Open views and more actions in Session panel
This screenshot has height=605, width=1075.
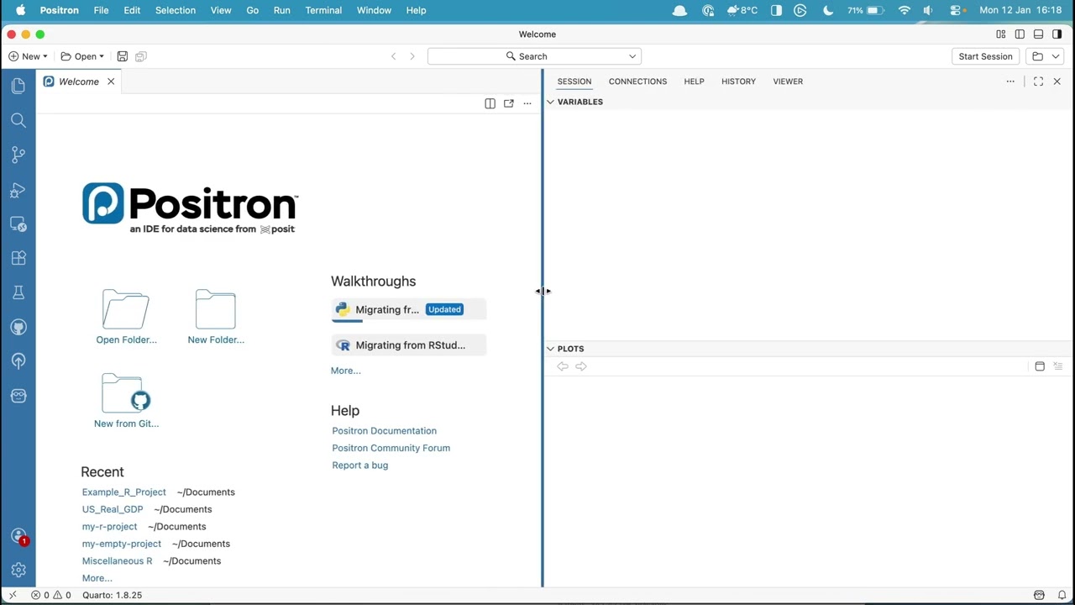click(1010, 82)
